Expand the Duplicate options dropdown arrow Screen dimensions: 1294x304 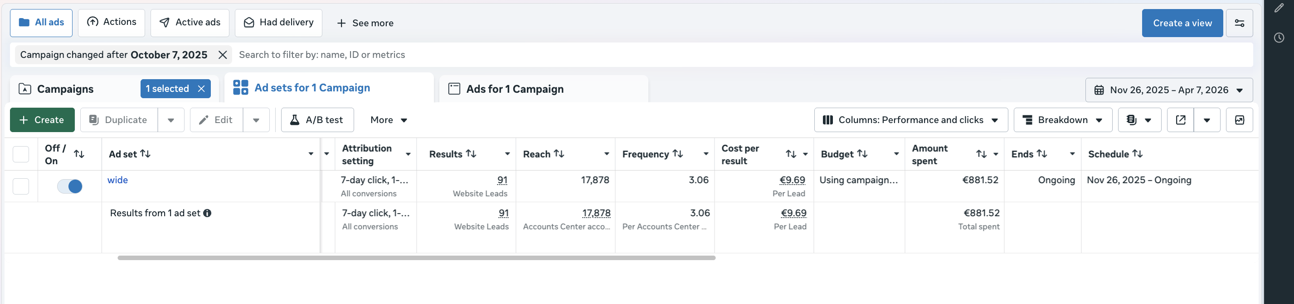171,120
